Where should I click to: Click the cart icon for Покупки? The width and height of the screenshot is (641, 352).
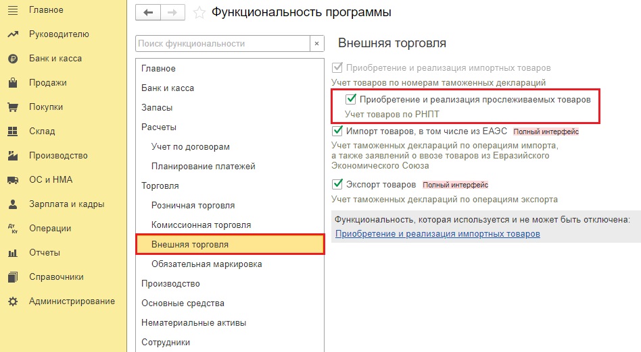[13, 107]
